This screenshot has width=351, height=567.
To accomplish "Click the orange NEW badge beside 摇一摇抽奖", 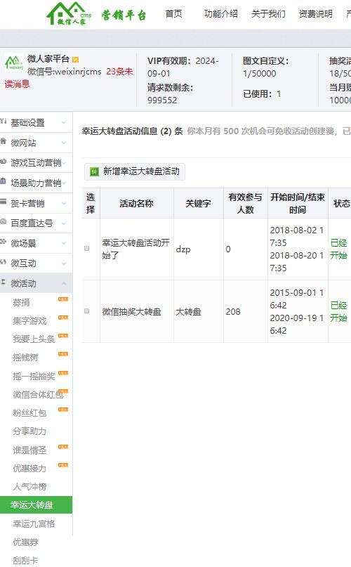I will (x=63, y=373).
